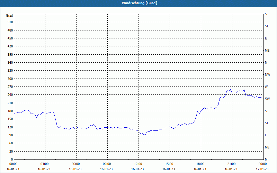
Task: Click the "06:00" time label
Action: point(76,164)
